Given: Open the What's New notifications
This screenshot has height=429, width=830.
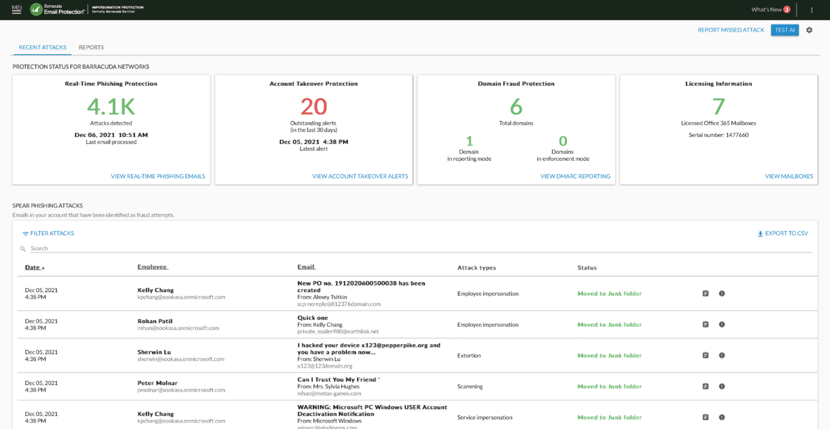Looking at the screenshot, I should coord(771,10).
